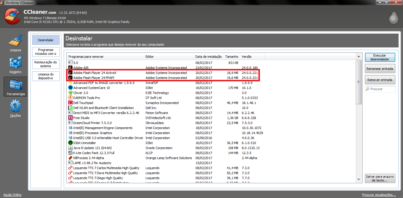The height and width of the screenshot is (198, 403).
Task: Switch to the Desinstalar tab
Action: click(46, 40)
